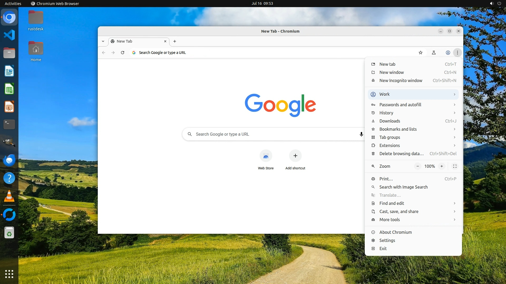Click the Google search box on the page
The width and height of the screenshot is (506, 284).
coord(271,134)
